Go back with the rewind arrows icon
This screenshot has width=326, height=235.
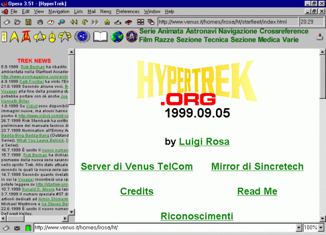(74, 22)
